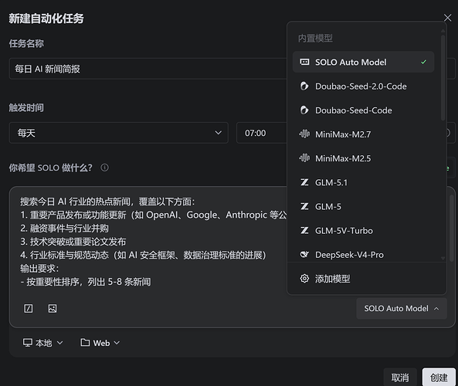Click the DeepSeek whale logo icon
Screen dimensions: 458x386
pos(304,254)
